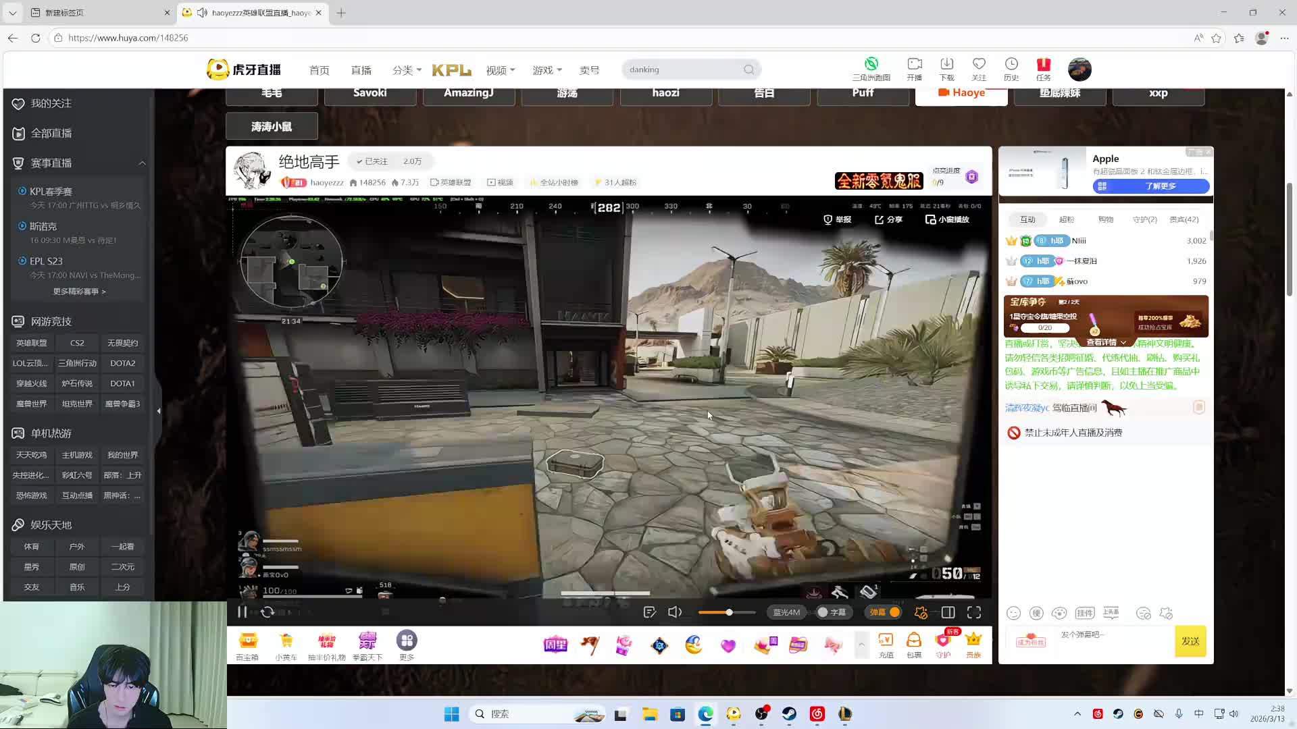
Task: Switch to the 贵宾(42) chat tab
Action: click(1184, 219)
